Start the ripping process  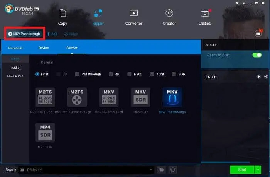point(242,170)
